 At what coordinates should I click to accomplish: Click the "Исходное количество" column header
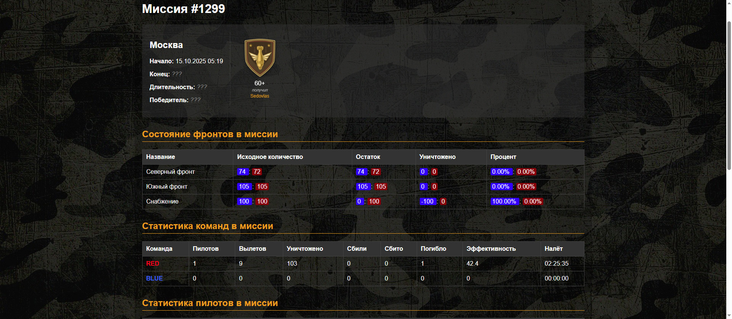pos(270,157)
